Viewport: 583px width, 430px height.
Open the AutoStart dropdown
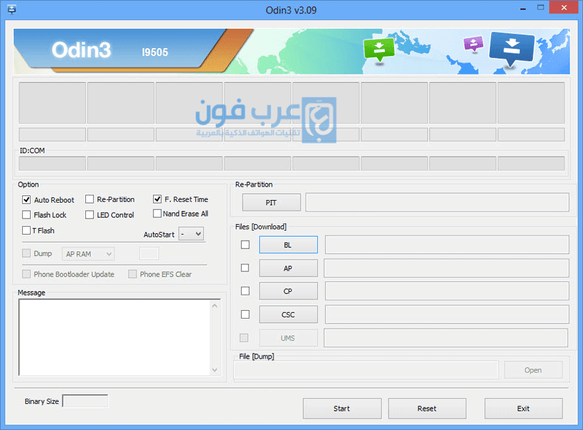point(191,234)
